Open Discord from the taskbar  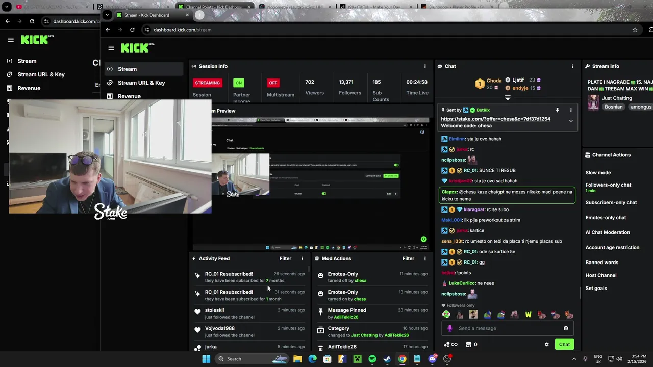(x=433, y=359)
